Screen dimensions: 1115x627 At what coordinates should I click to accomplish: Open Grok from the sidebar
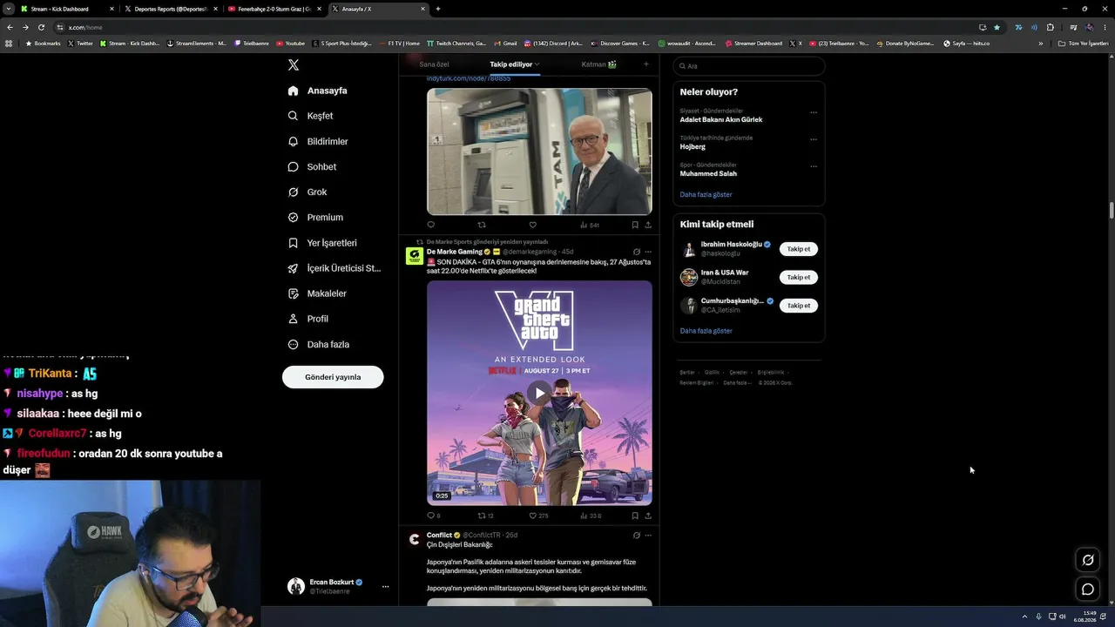click(x=307, y=192)
